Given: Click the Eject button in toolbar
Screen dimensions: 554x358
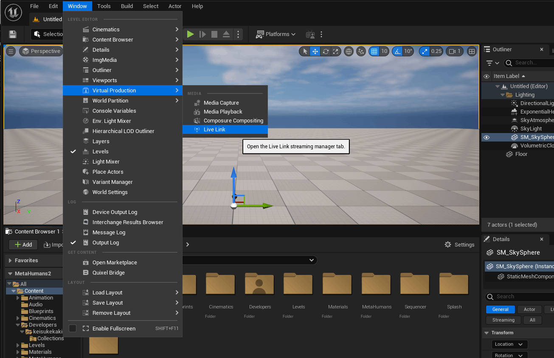Looking at the screenshot, I should 226,34.
